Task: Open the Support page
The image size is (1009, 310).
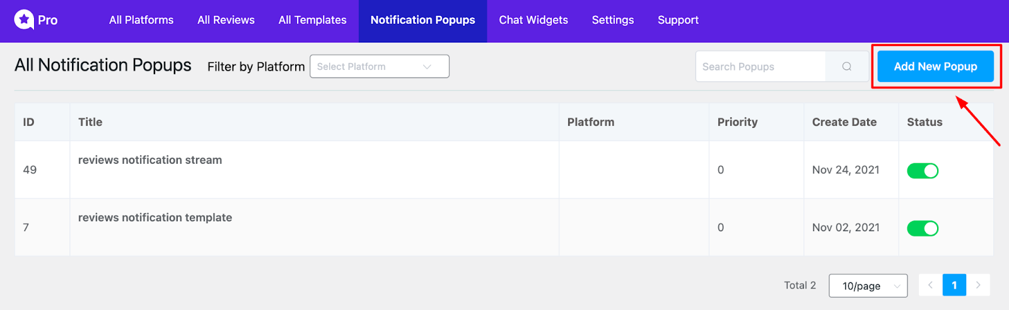Action: pyautogui.click(x=678, y=20)
